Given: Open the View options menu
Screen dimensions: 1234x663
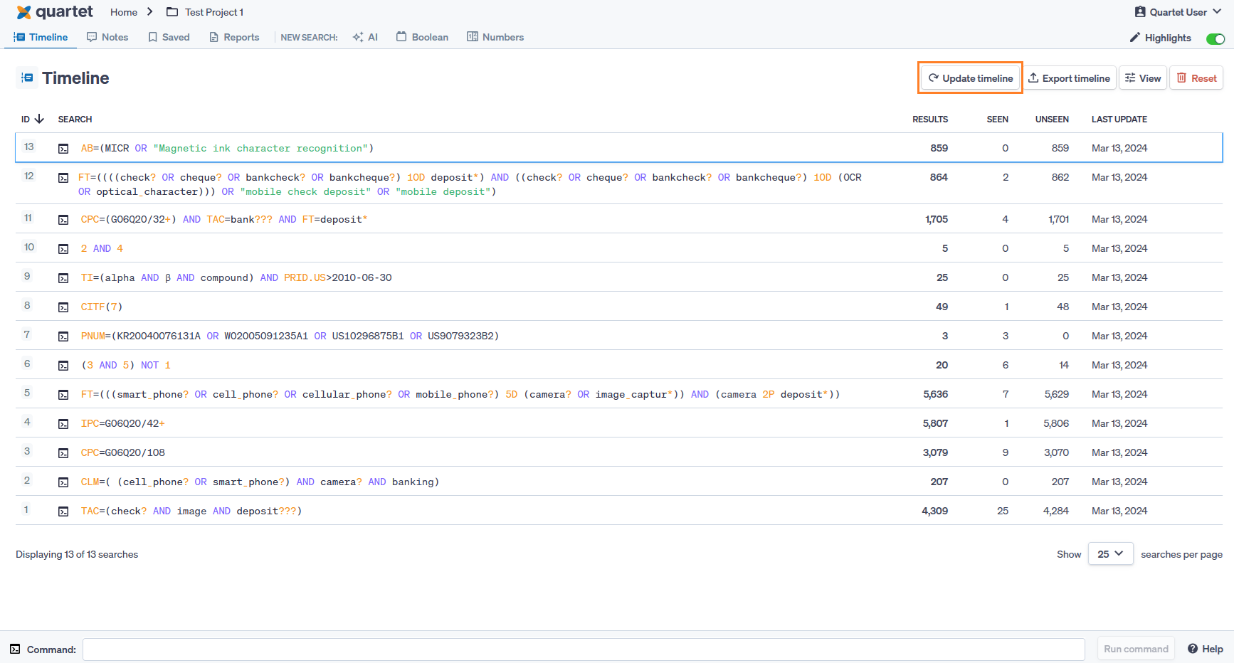Looking at the screenshot, I should point(1142,78).
